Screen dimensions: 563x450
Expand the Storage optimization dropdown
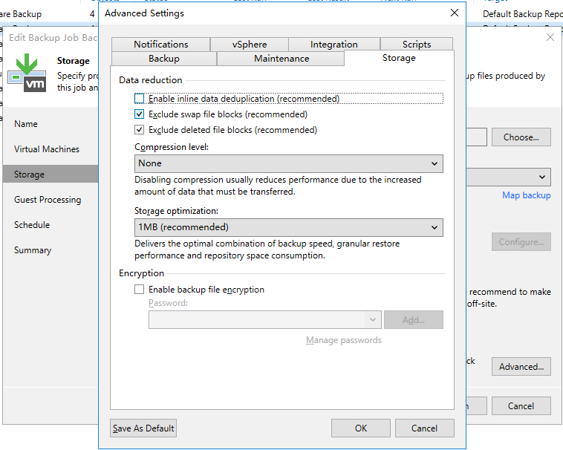[x=289, y=227]
